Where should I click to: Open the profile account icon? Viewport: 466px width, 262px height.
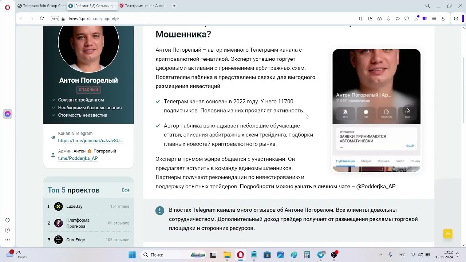click(443, 19)
